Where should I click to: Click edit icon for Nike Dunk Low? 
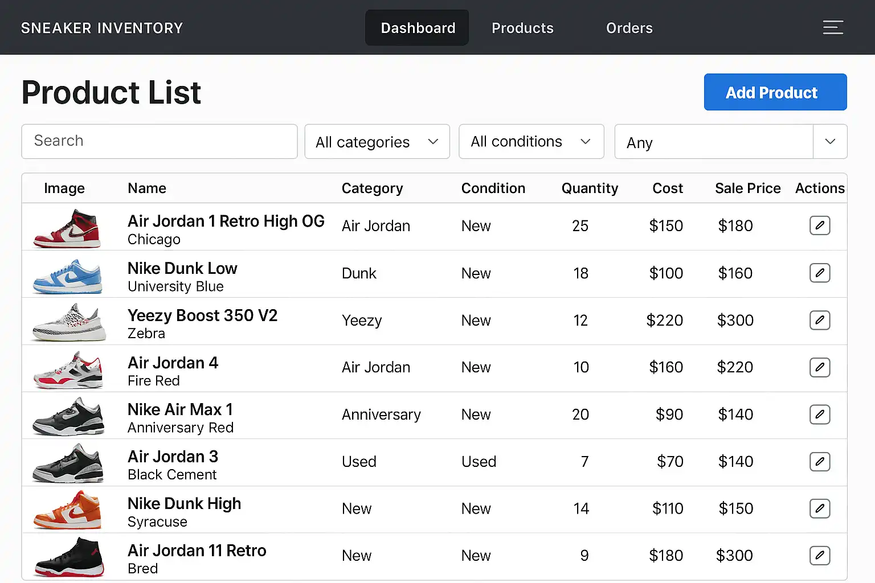pyautogui.click(x=820, y=273)
